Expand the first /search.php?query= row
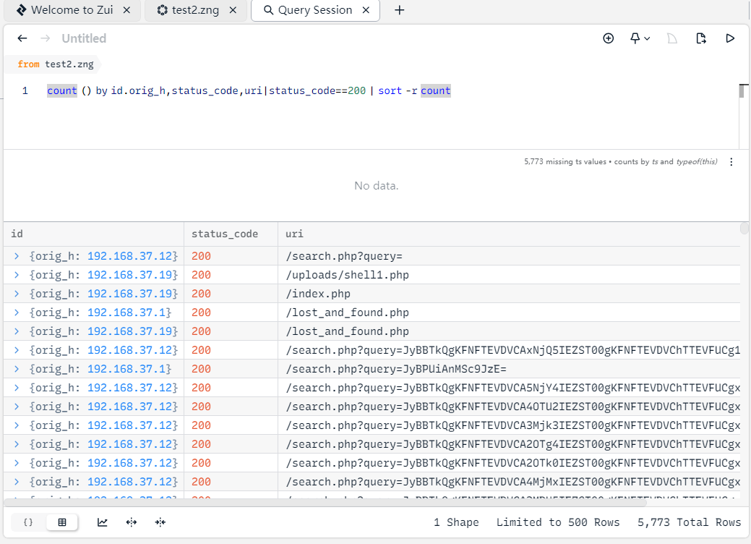This screenshot has height=544, width=751. coord(17,256)
